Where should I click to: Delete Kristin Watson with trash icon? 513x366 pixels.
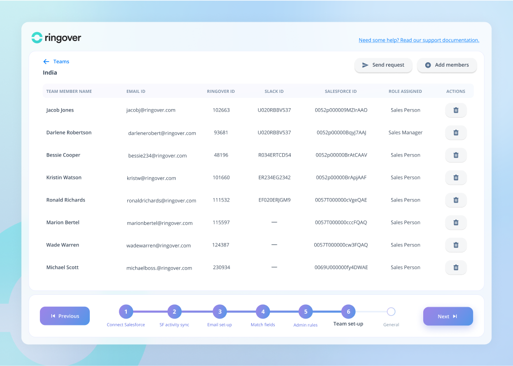point(456,178)
